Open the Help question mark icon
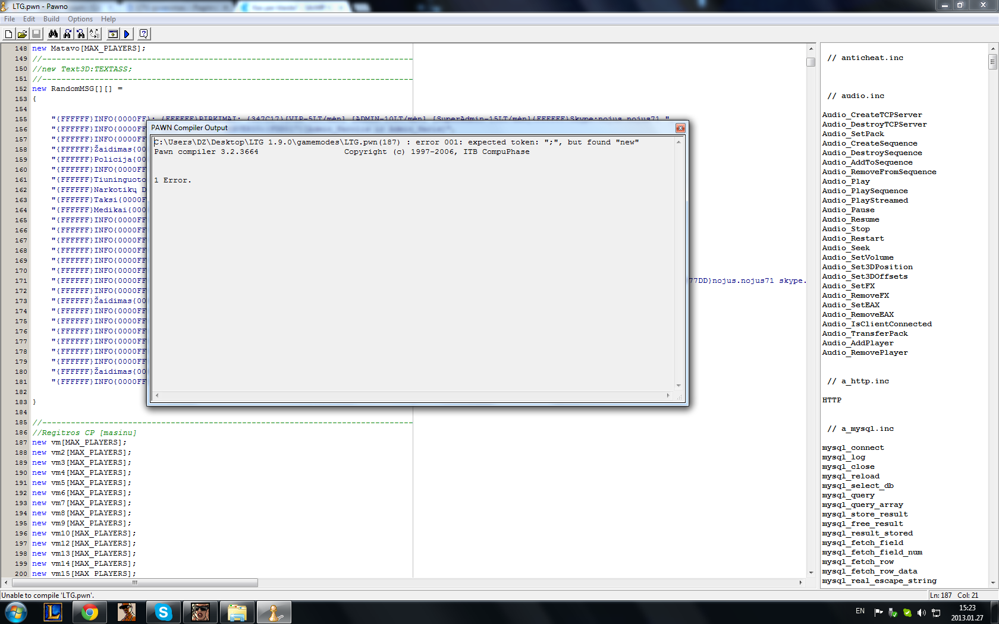Screen dimensions: 999x624 143,34
